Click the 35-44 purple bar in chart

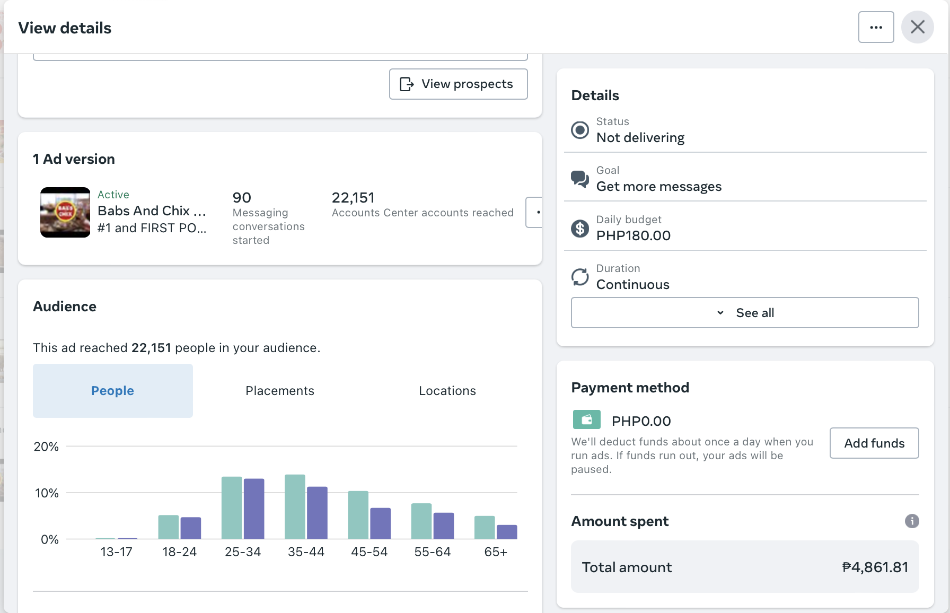click(317, 512)
